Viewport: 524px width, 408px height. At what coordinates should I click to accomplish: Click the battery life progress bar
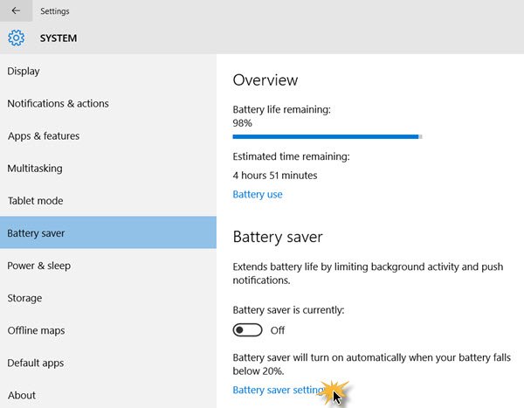coord(327,136)
